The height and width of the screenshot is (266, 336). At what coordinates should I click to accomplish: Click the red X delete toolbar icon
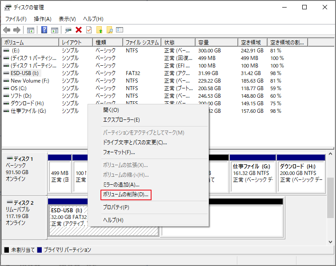[79, 30]
